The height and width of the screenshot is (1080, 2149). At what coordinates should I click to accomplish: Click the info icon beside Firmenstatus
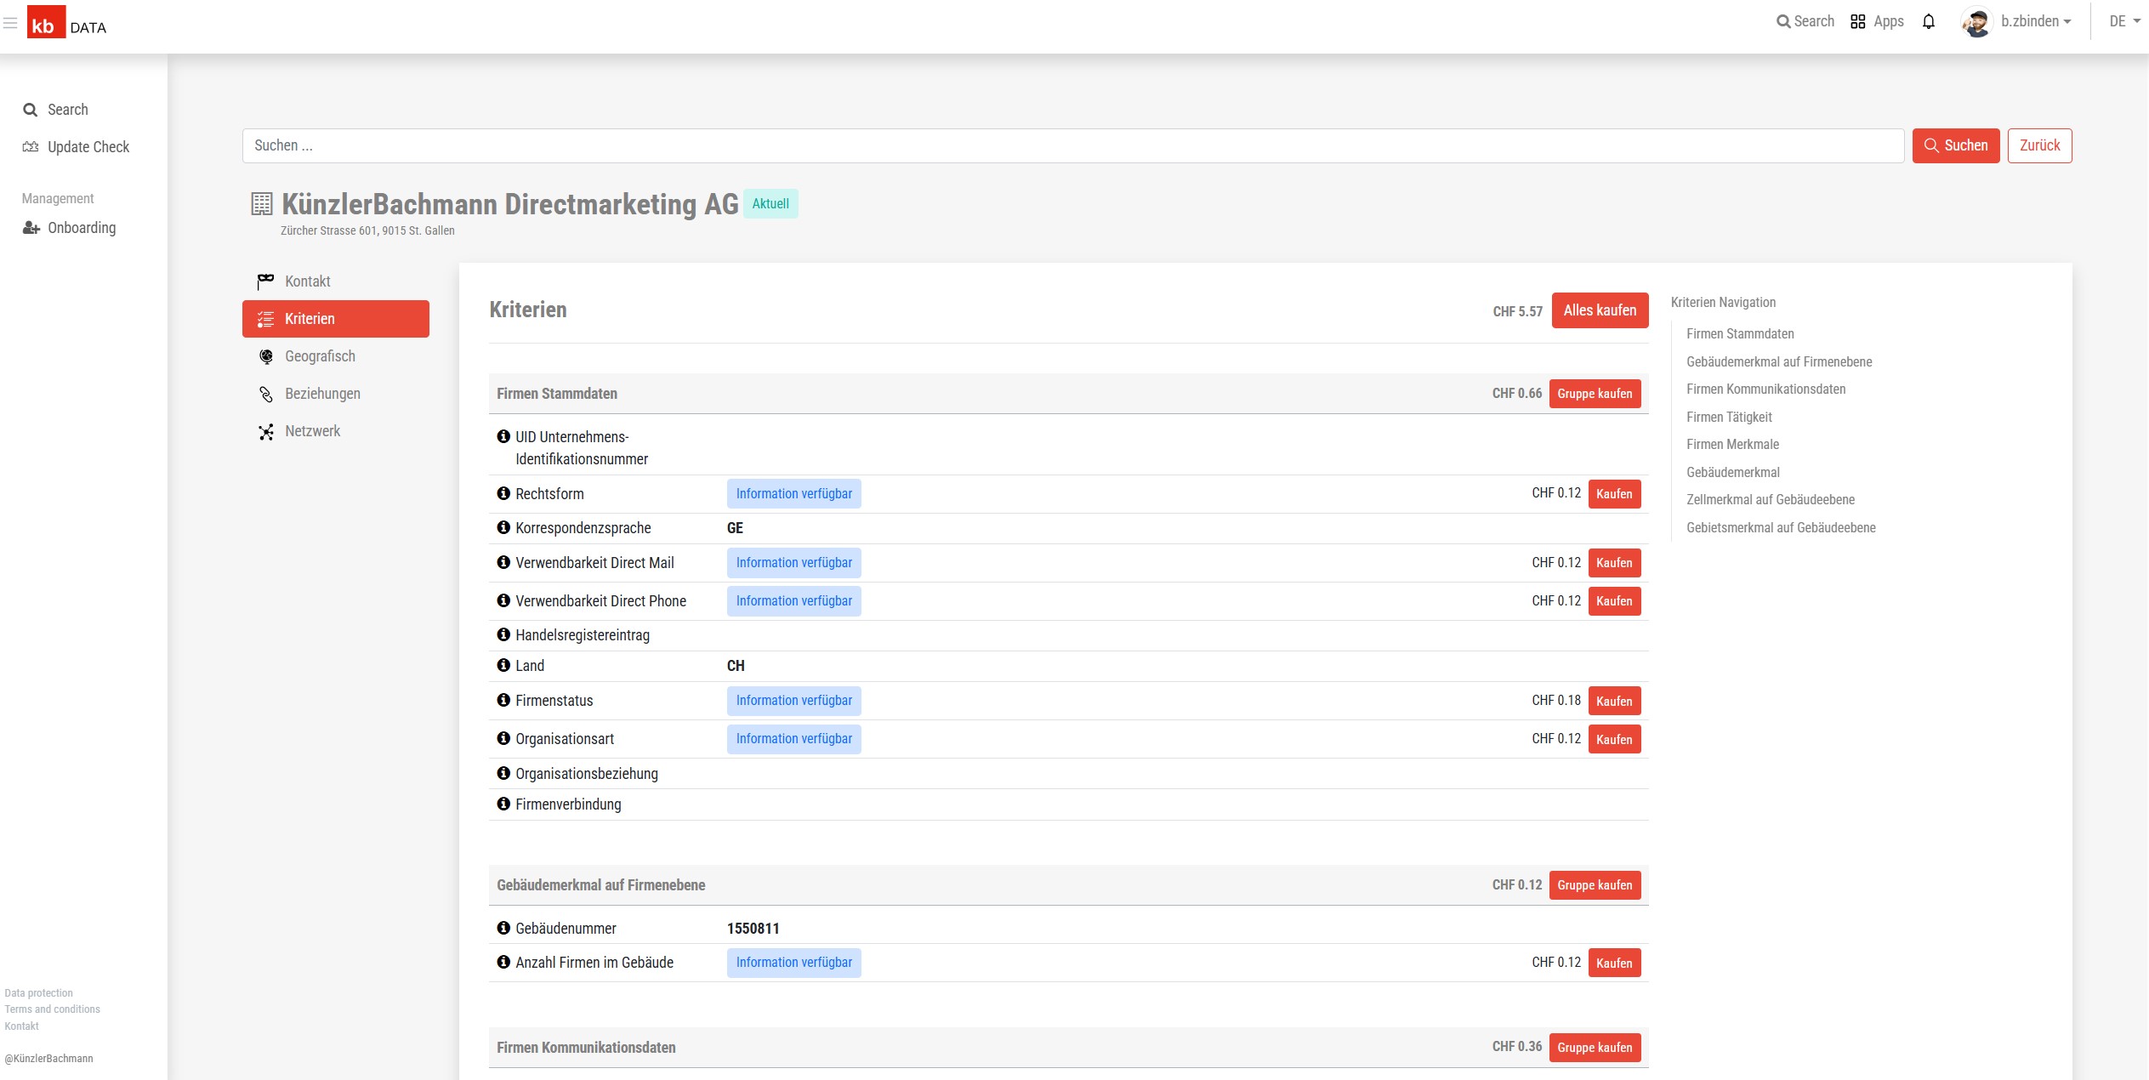tap(503, 700)
